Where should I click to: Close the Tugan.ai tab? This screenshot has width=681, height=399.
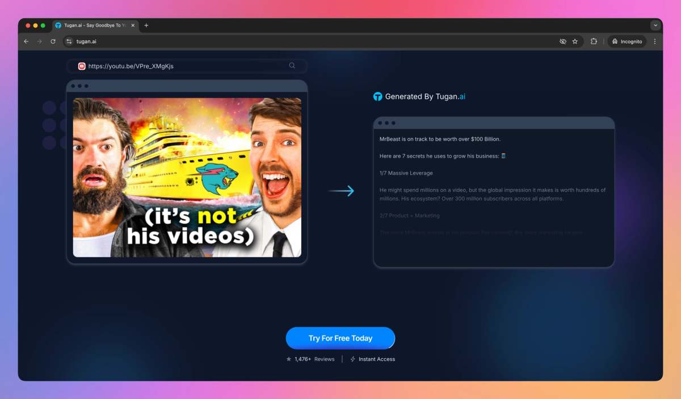pos(133,26)
